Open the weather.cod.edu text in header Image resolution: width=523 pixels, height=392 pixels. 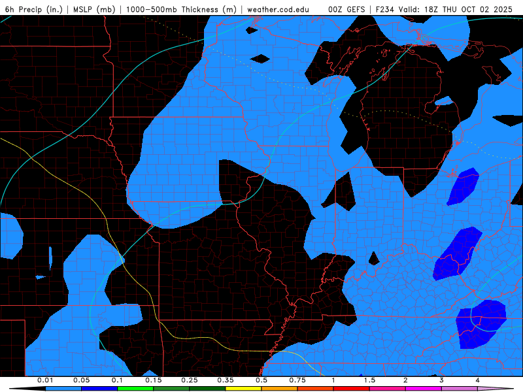pyautogui.click(x=278, y=9)
